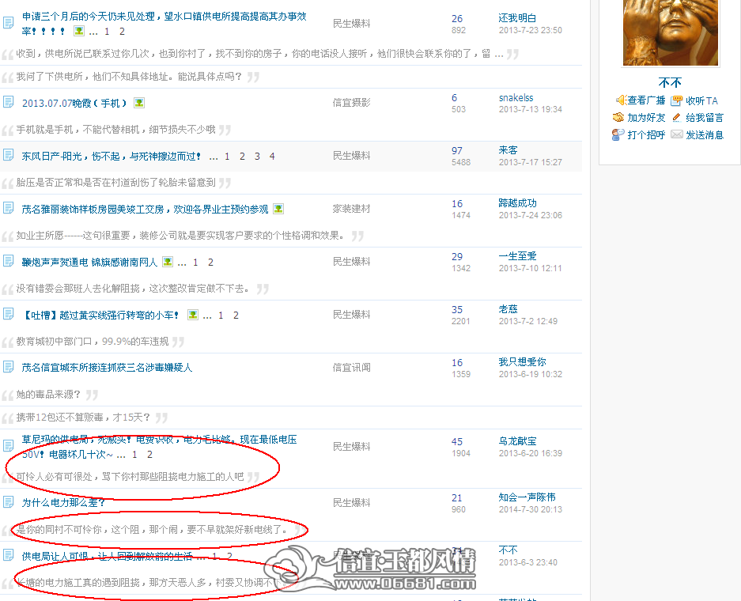741x601 pixels.
Task: View profile of user snakelss
Action: 516,98
